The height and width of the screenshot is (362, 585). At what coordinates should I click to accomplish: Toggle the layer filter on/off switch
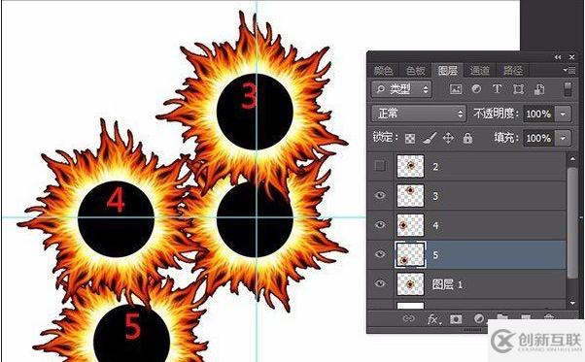point(568,89)
